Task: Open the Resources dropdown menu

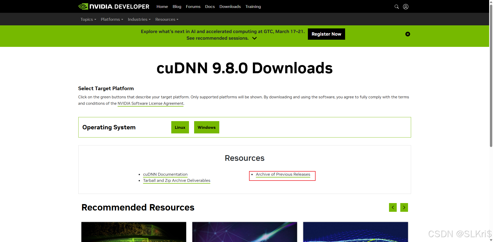Action: tap(167, 19)
